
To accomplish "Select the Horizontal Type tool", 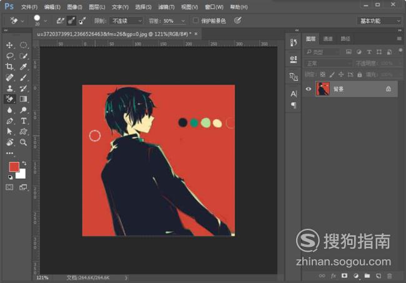I will pyautogui.click(x=23, y=121).
